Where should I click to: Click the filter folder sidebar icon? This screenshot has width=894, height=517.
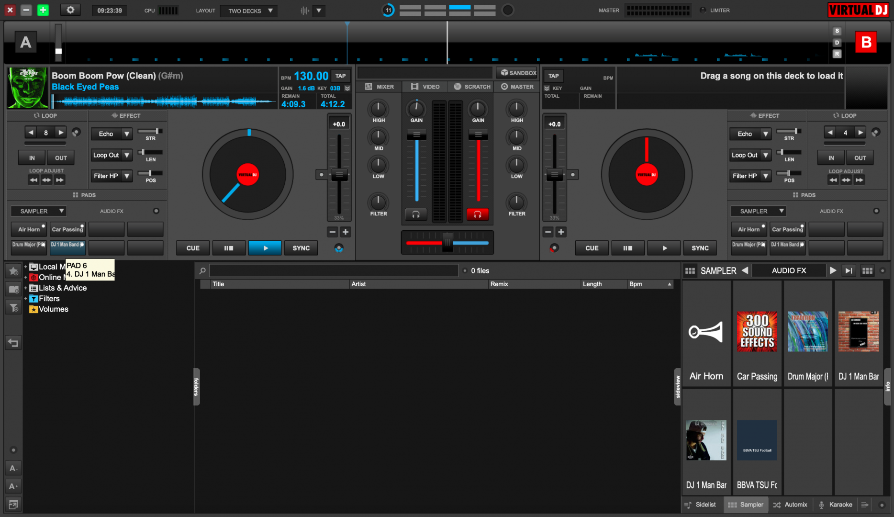[x=13, y=307]
